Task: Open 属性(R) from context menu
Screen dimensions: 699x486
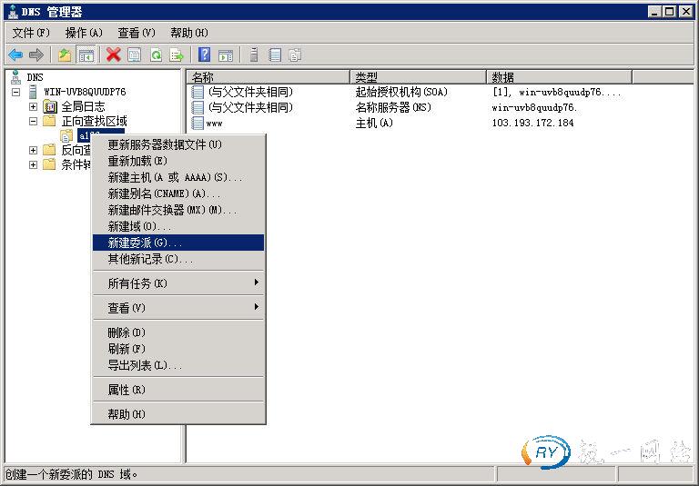Action: tap(178, 390)
